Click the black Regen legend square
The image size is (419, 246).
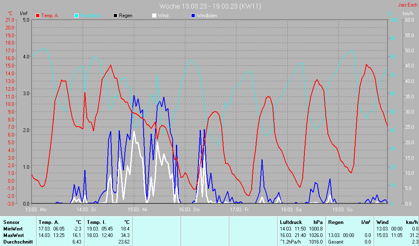[x=115, y=16]
